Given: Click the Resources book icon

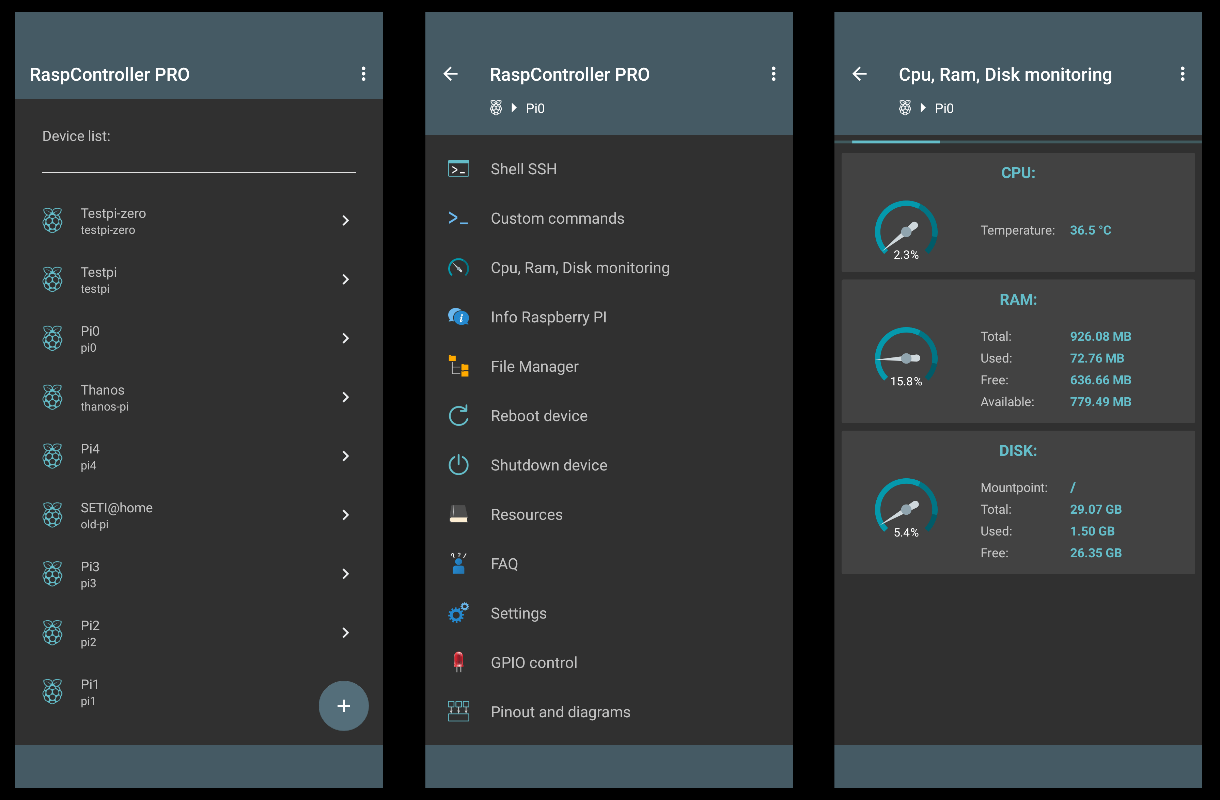Looking at the screenshot, I should point(458,514).
